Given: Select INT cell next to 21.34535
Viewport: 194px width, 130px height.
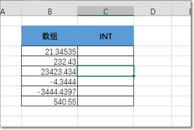Looking at the screenshot, I should coord(106,51).
